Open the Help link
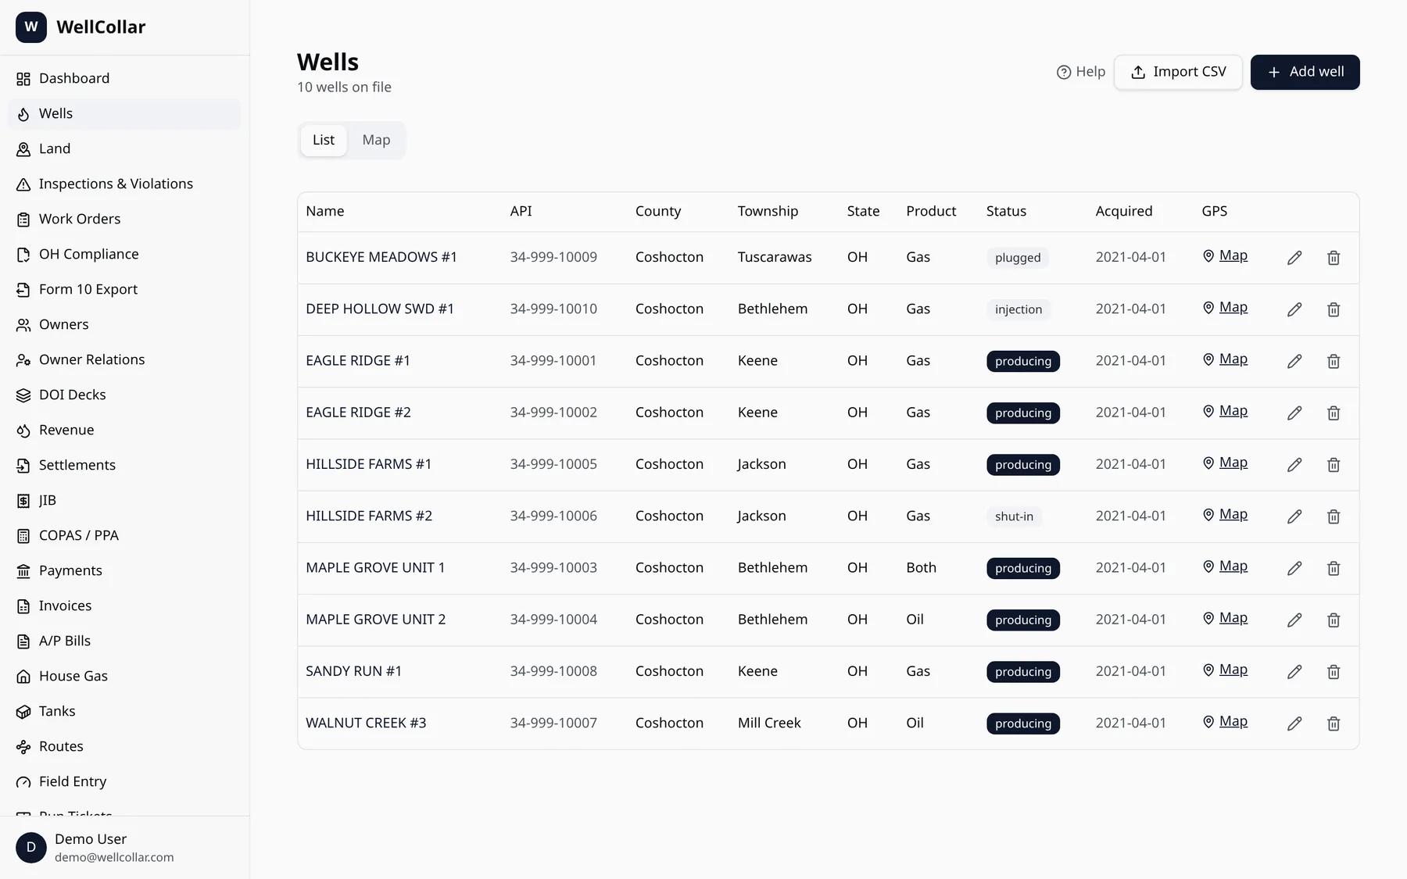This screenshot has height=879, width=1407. 1081,72
